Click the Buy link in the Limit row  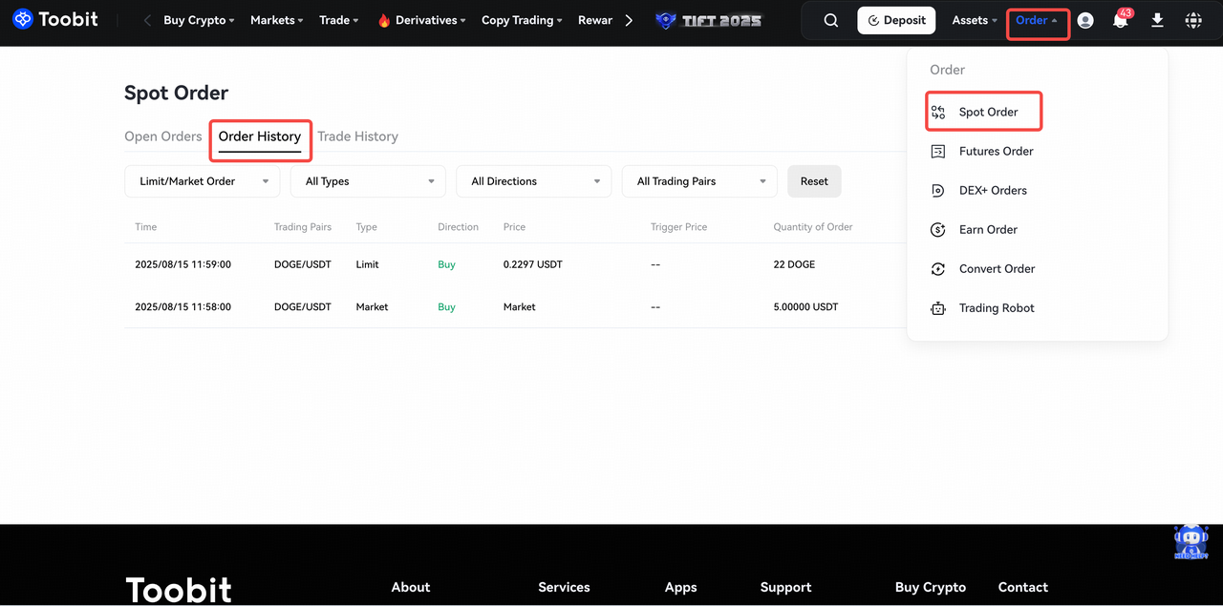[446, 264]
